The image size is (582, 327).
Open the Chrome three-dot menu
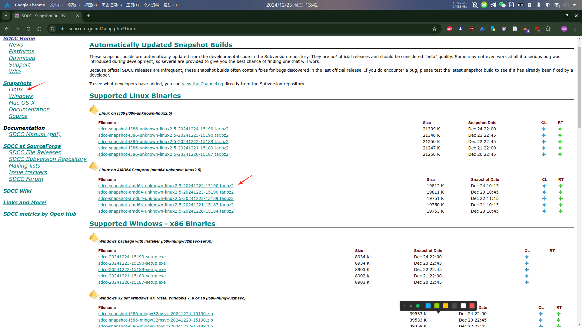click(x=575, y=29)
